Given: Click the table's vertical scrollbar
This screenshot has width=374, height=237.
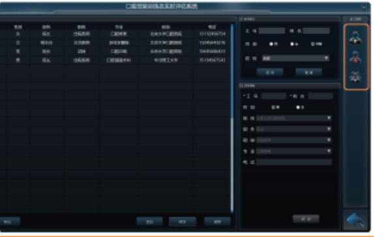Looking at the screenshot, I should pyautogui.click(x=232, y=118).
